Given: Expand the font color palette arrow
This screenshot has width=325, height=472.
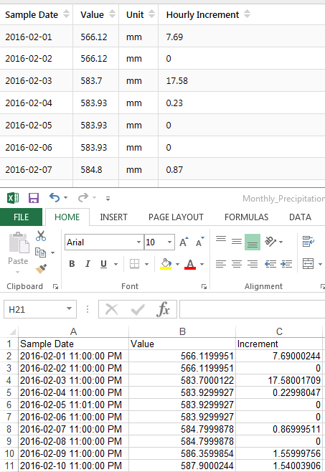Looking at the screenshot, I should click(202, 264).
